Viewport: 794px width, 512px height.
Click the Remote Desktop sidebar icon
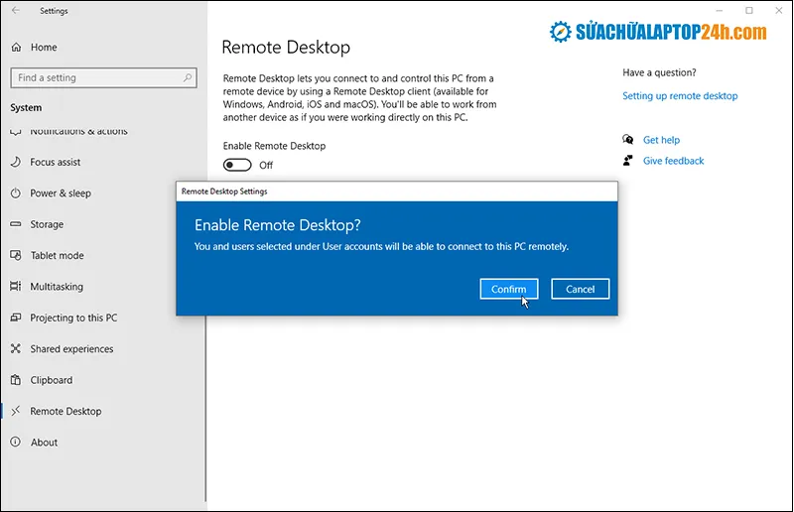pyautogui.click(x=16, y=411)
